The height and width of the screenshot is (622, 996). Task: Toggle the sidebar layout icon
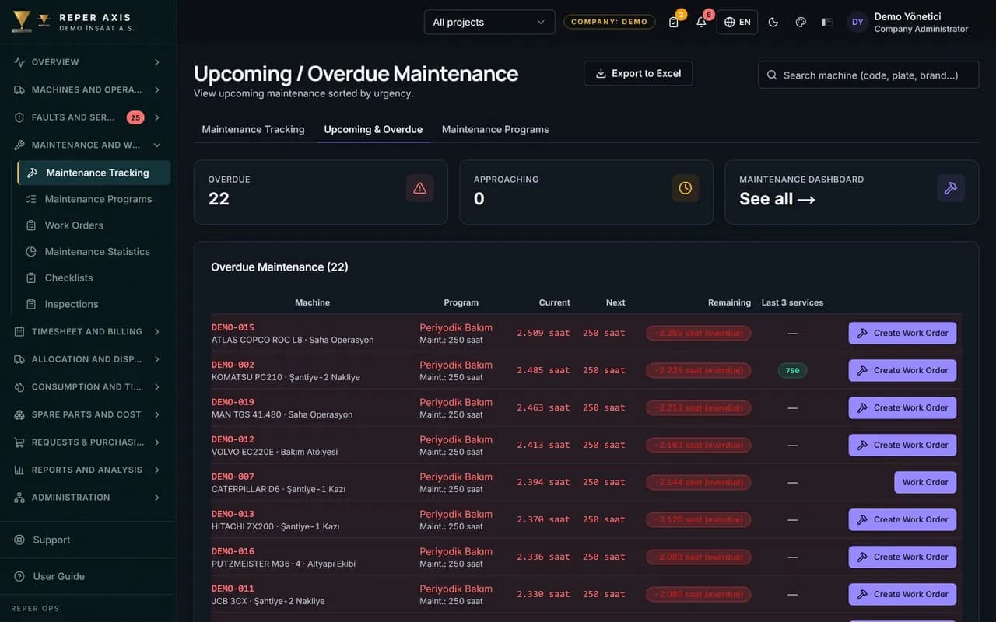827,22
